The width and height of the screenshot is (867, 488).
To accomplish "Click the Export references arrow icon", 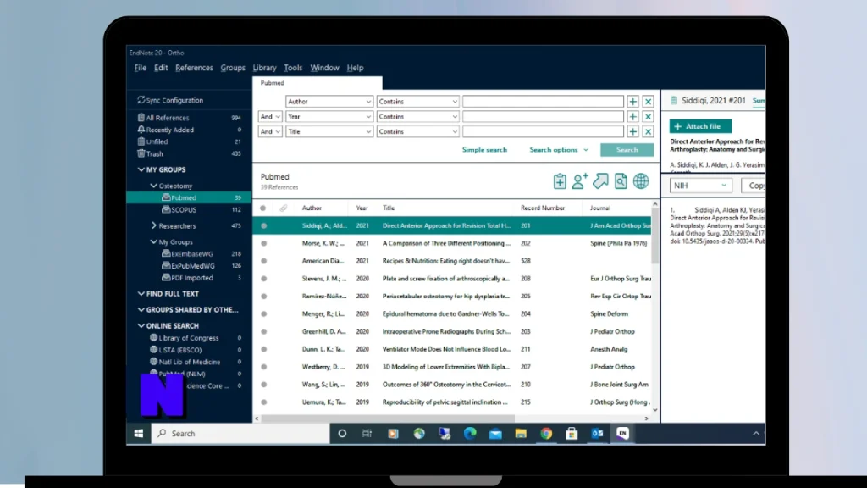I will 600,181.
